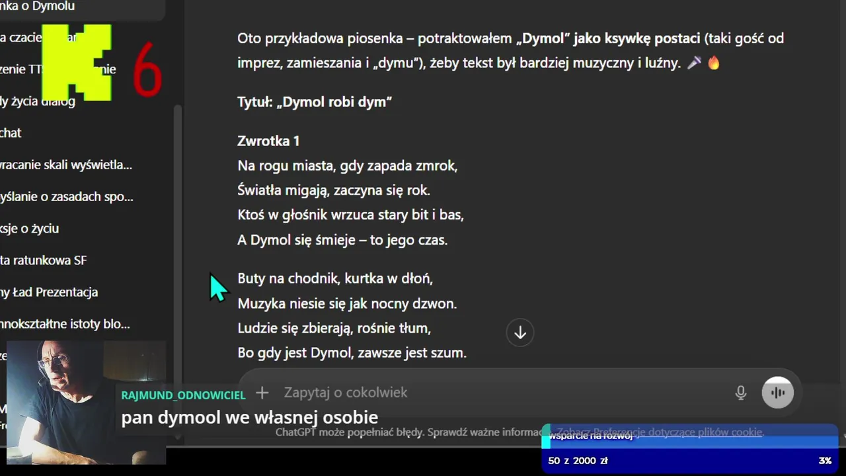Click line 'Ktoś w głośnik wrzuca stary bit i bas,'

(x=350, y=216)
